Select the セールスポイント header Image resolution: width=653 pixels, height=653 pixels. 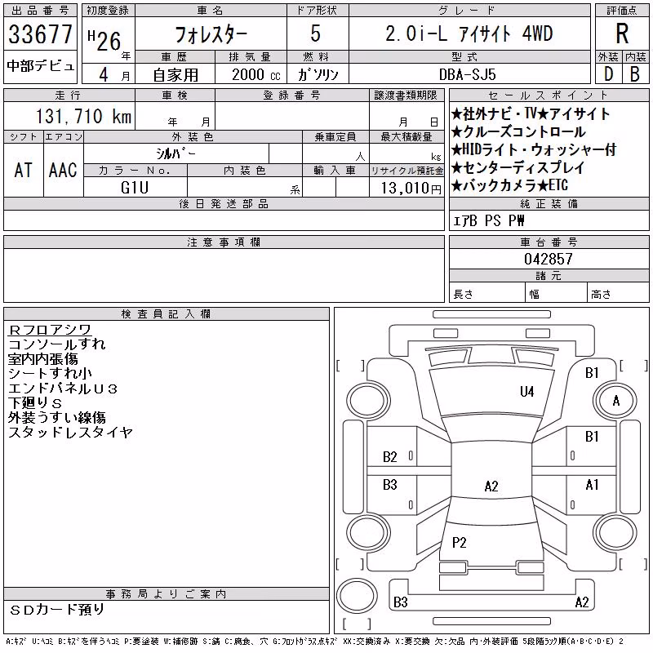(x=549, y=95)
